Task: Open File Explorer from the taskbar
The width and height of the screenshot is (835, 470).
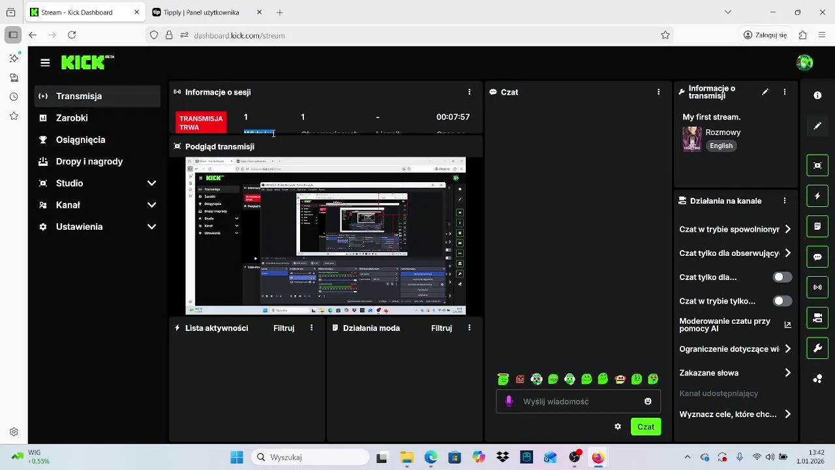Action: [406, 457]
